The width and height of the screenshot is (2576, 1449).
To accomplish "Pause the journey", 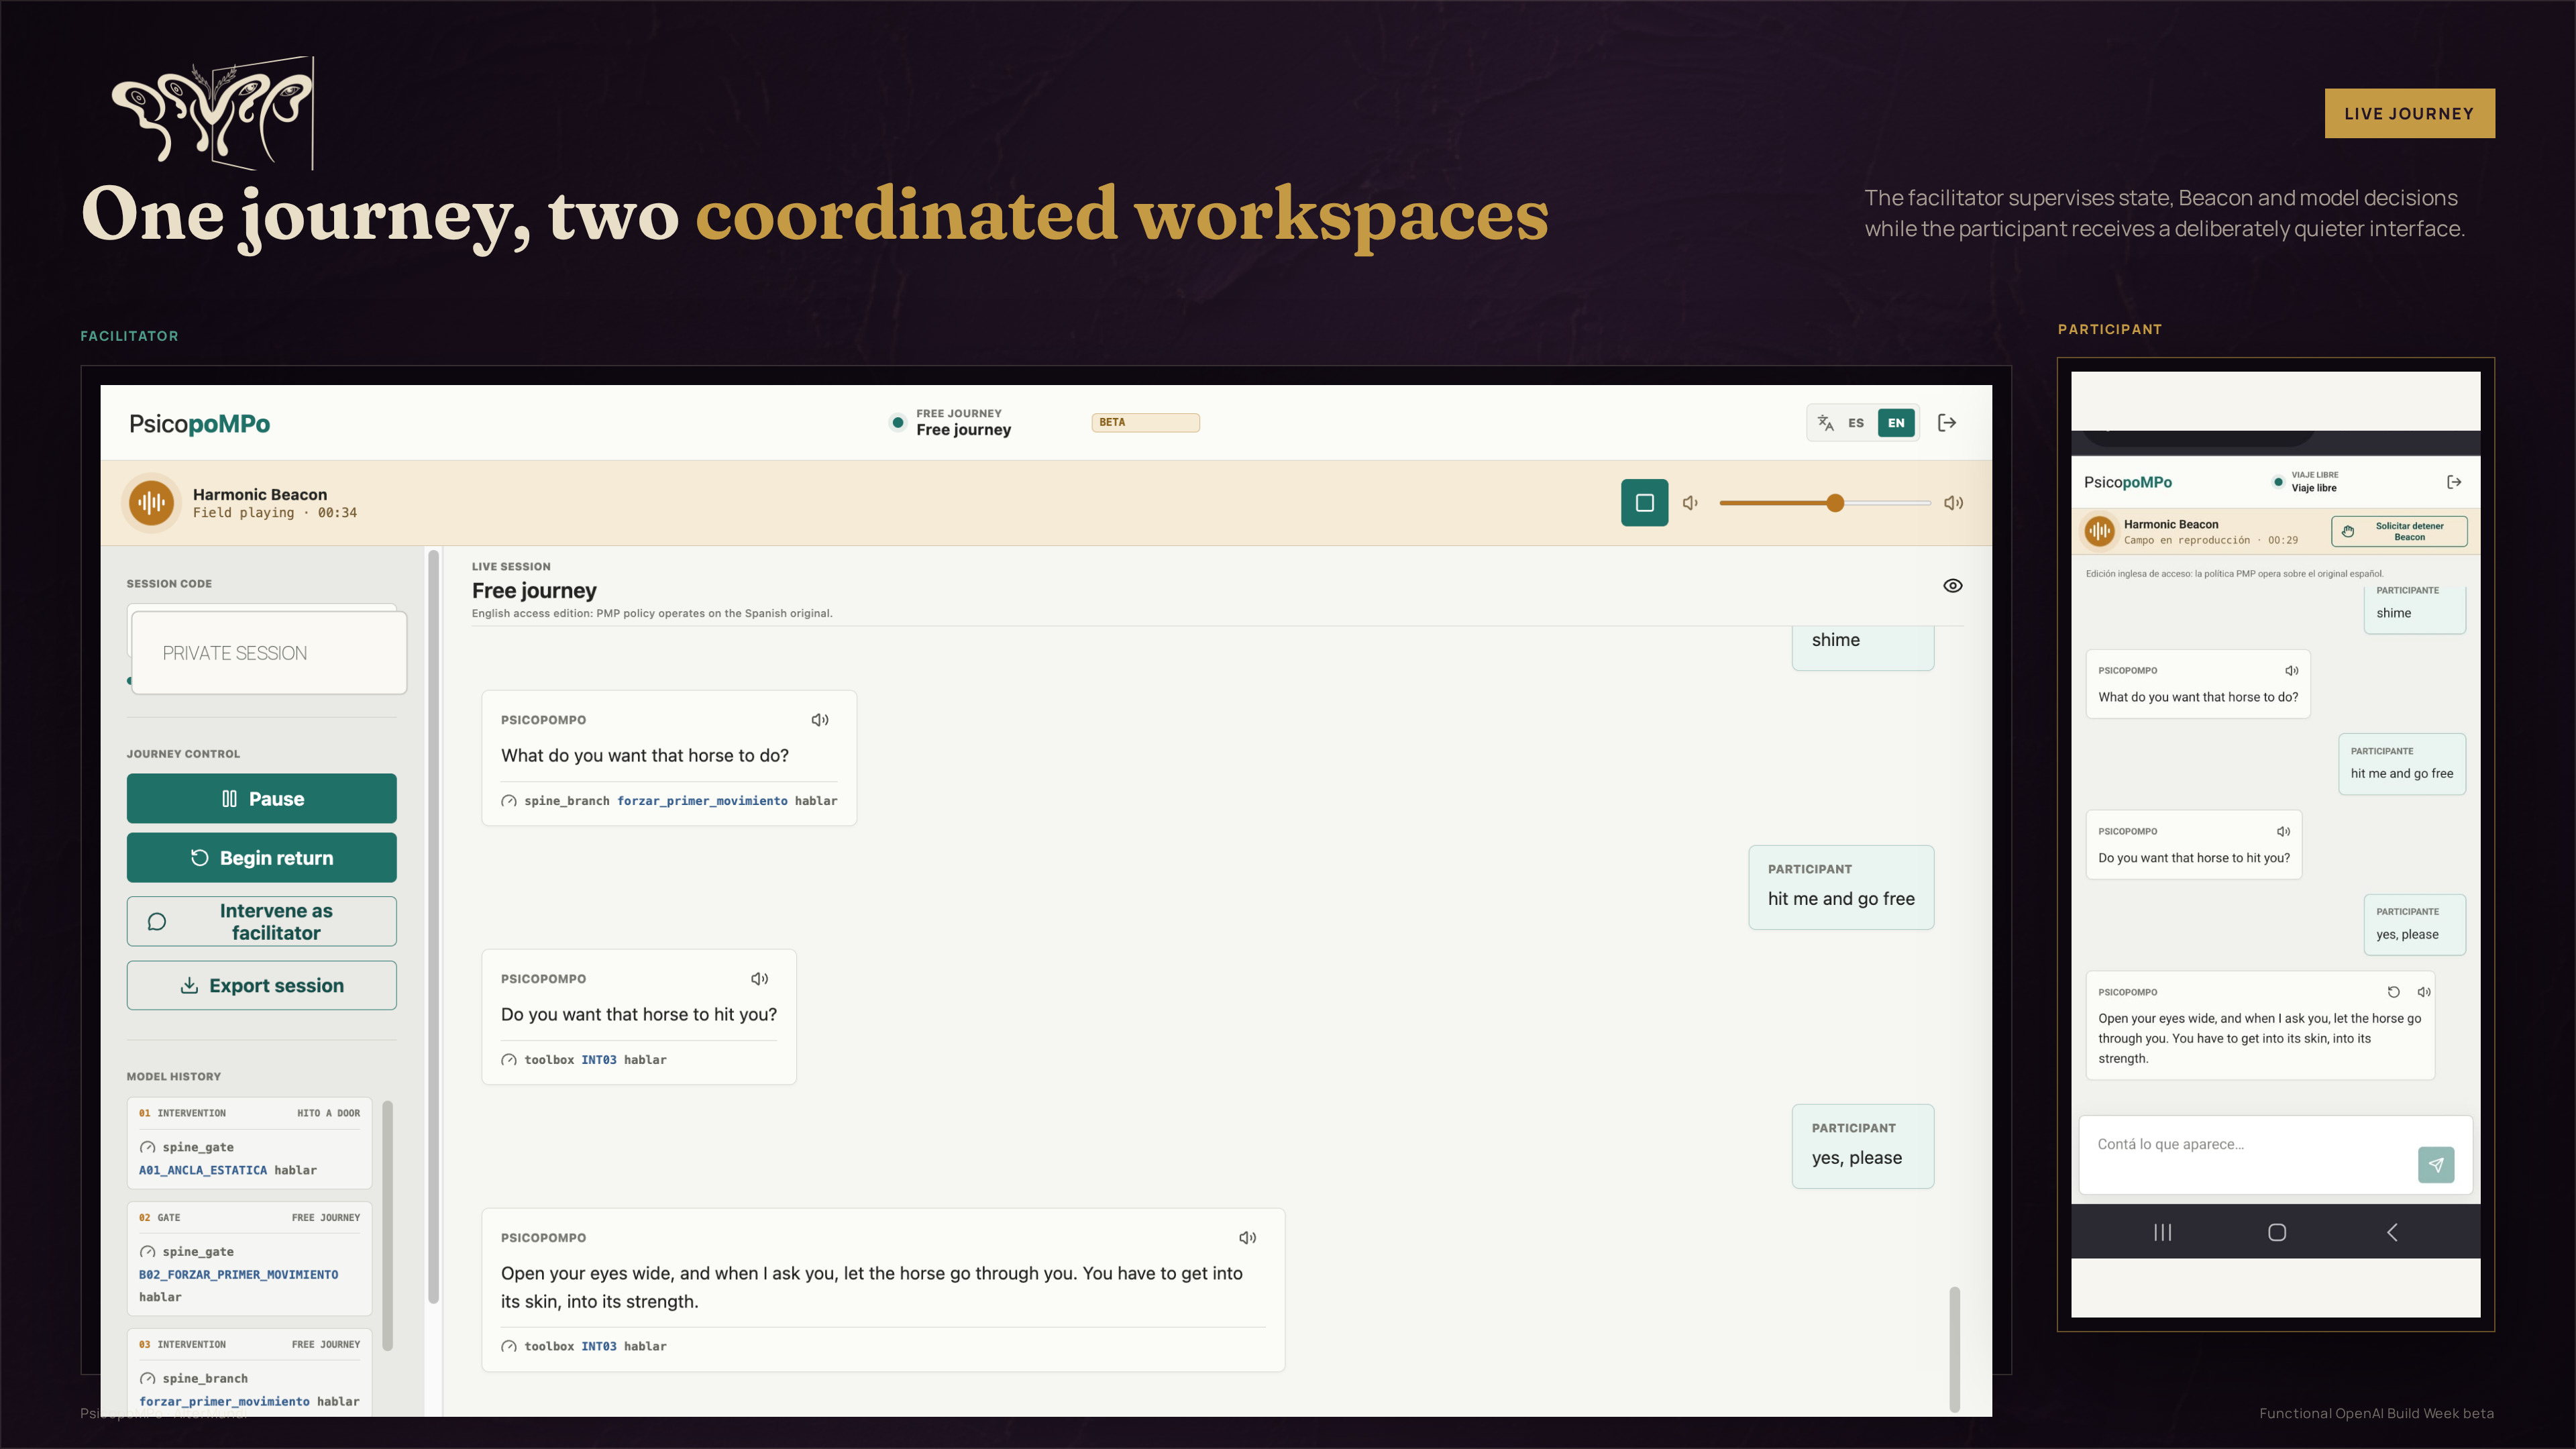I will pos(261,798).
